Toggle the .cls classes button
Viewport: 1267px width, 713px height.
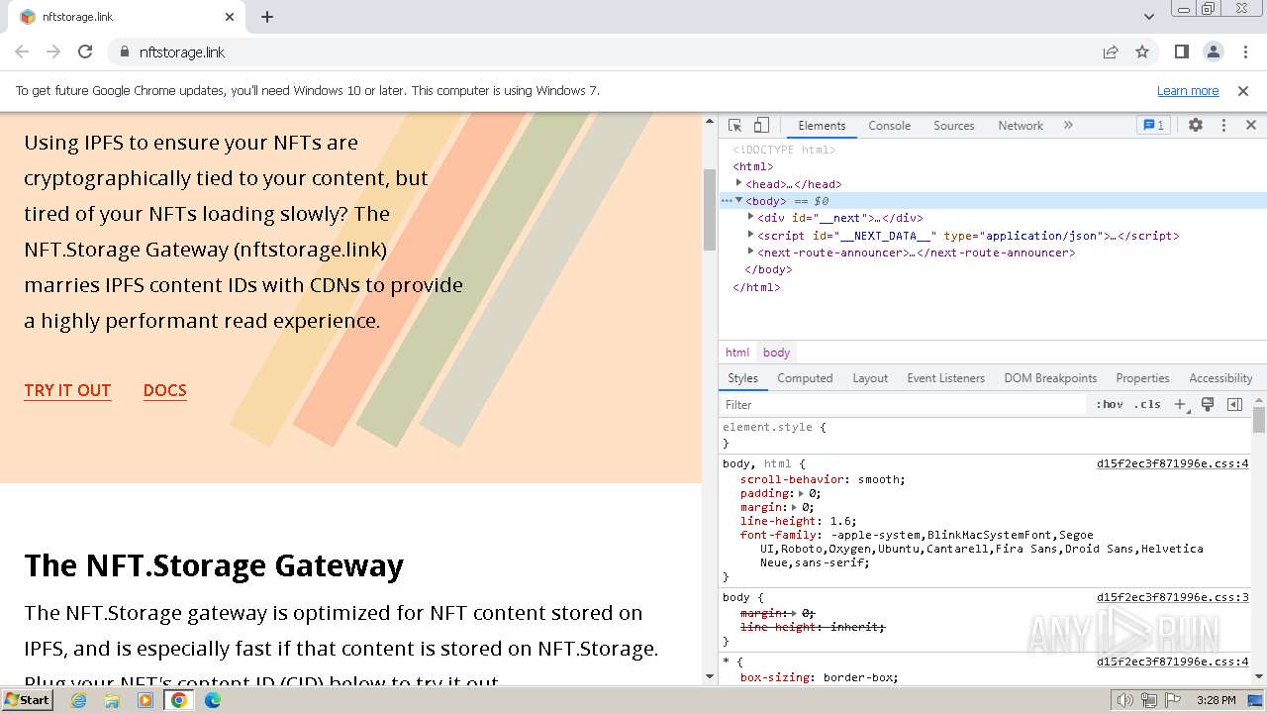pyautogui.click(x=1147, y=404)
